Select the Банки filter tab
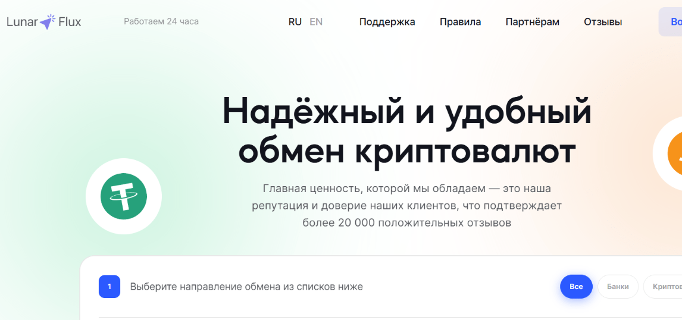The height and width of the screenshot is (320, 682). tap(618, 287)
